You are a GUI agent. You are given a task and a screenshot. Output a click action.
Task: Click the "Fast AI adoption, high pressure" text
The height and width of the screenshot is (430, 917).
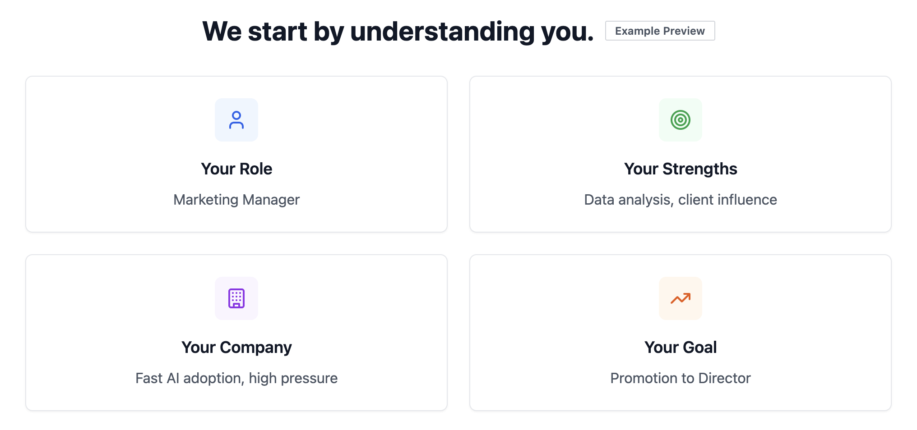click(x=236, y=378)
